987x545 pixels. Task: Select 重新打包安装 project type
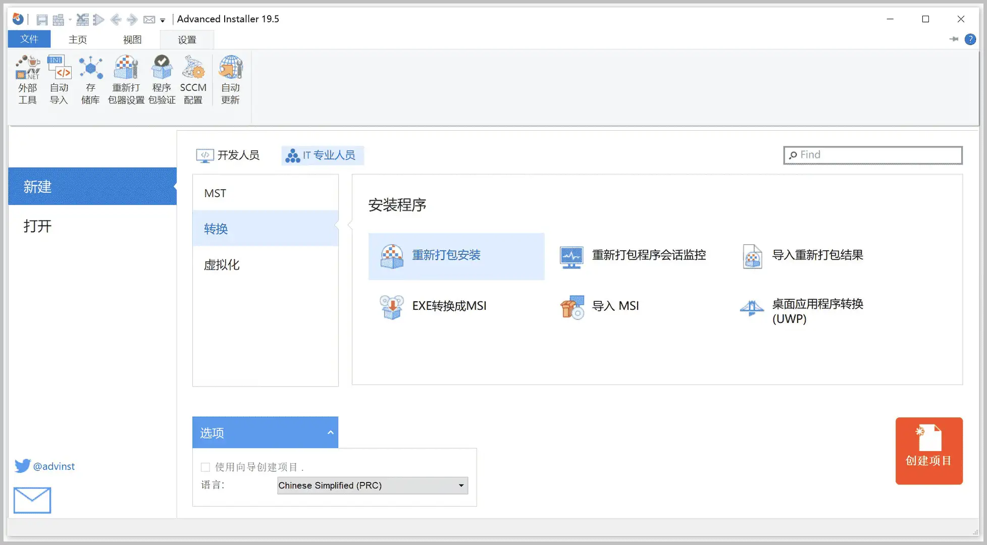point(456,256)
